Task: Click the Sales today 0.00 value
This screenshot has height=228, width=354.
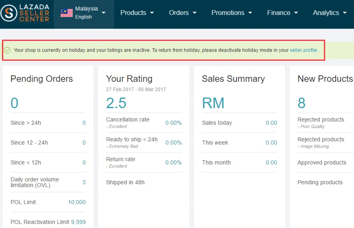Action: 271,123
